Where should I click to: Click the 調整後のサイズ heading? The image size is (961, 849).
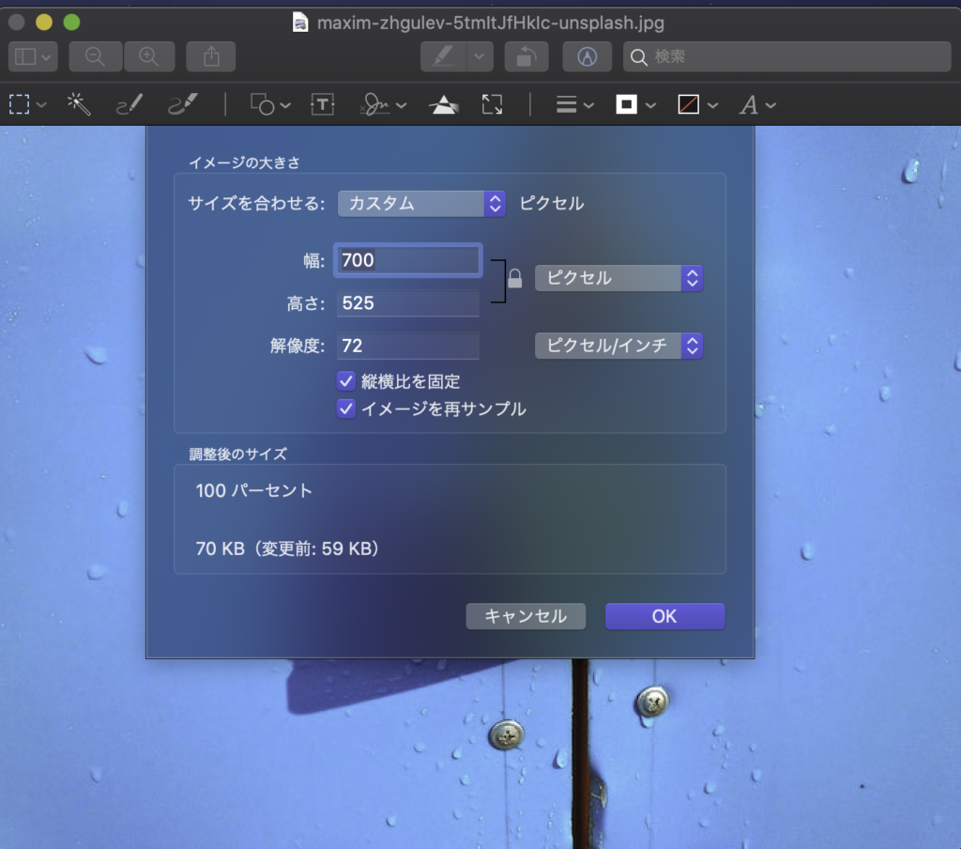(x=237, y=454)
